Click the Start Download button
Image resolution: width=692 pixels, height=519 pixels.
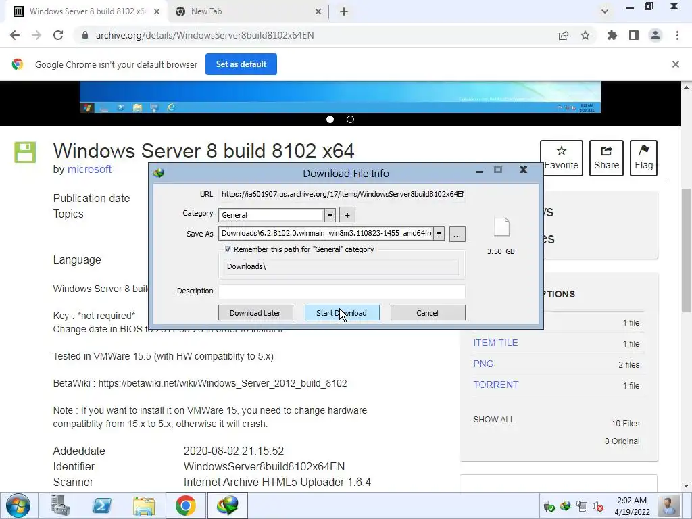pos(342,313)
